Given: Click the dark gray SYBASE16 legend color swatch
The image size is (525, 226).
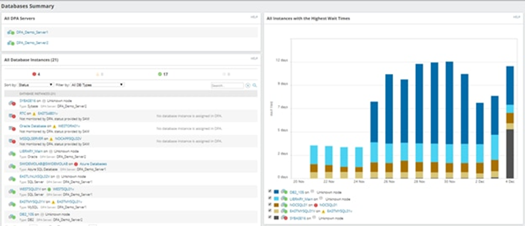Looking at the screenshot, I should pos(276,217).
